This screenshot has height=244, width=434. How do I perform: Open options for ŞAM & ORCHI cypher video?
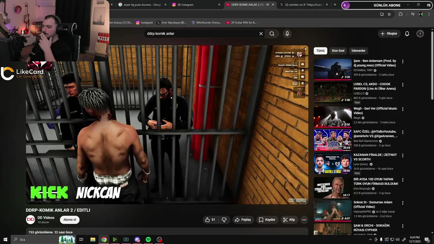(x=403, y=226)
